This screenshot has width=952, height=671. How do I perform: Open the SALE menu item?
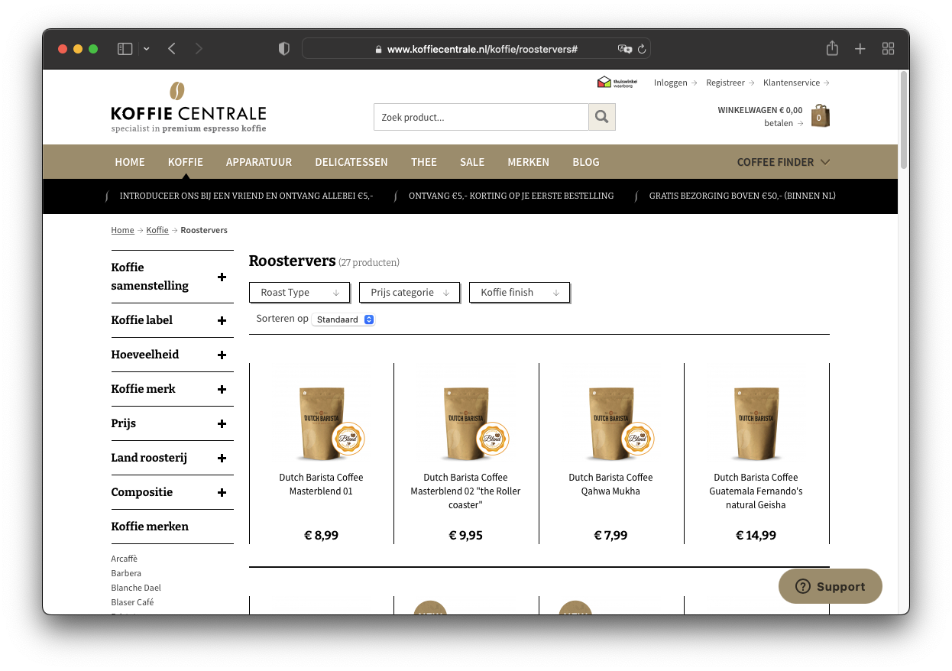472,162
